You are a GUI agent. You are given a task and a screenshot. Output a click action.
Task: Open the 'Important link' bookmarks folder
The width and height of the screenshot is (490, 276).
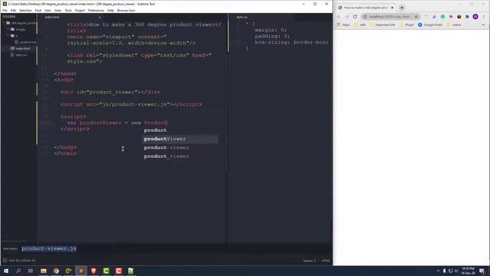[382, 25]
